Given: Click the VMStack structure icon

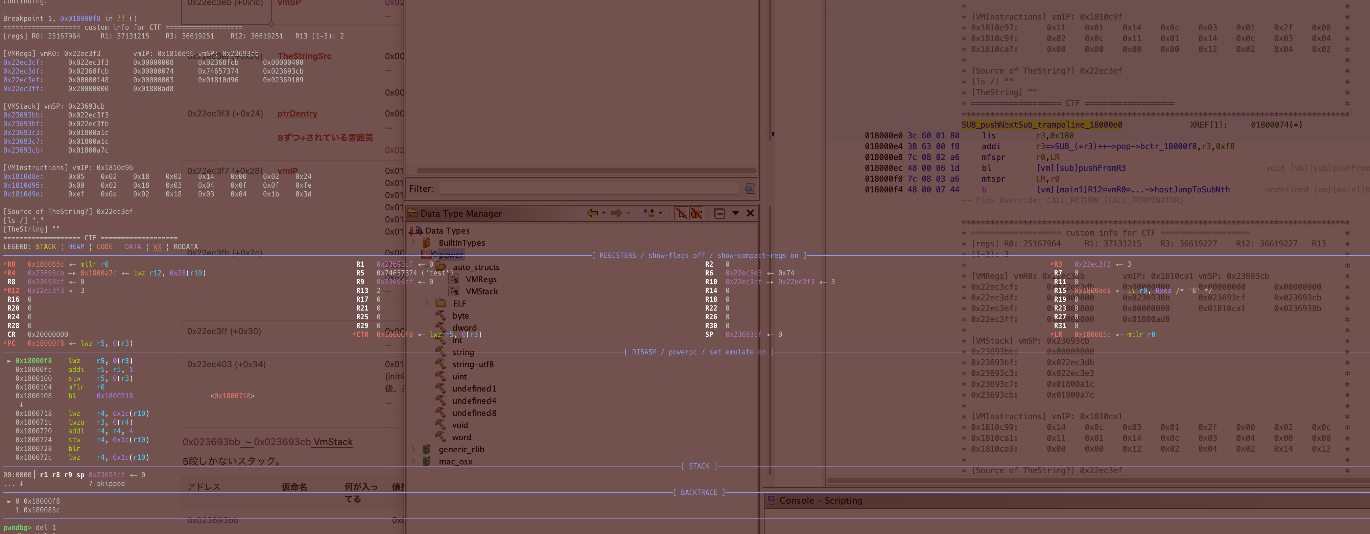Looking at the screenshot, I should 454,291.
